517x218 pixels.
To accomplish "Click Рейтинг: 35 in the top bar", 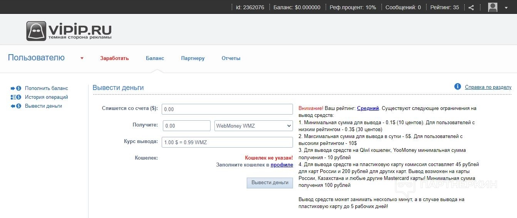I will point(445,7).
